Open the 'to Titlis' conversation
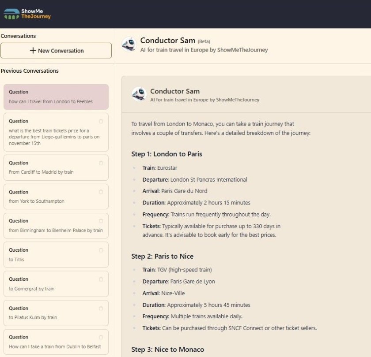 click(x=56, y=255)
